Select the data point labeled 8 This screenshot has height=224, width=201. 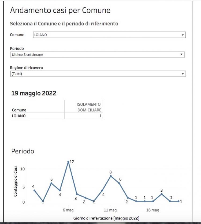tap(110, 176)
